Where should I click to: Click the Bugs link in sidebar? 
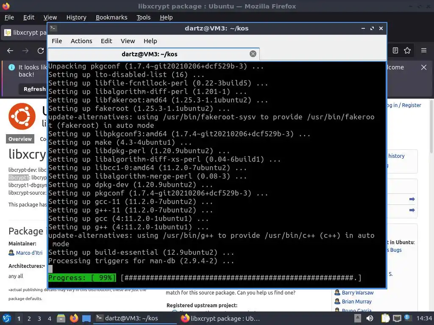coord(395,250)
